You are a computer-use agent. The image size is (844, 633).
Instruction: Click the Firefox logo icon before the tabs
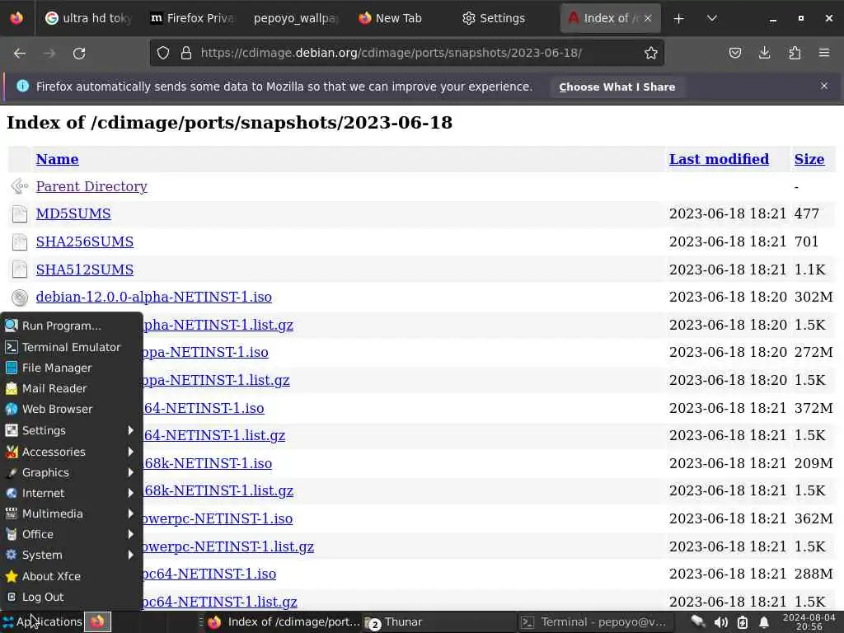click(x=16, y=18)
